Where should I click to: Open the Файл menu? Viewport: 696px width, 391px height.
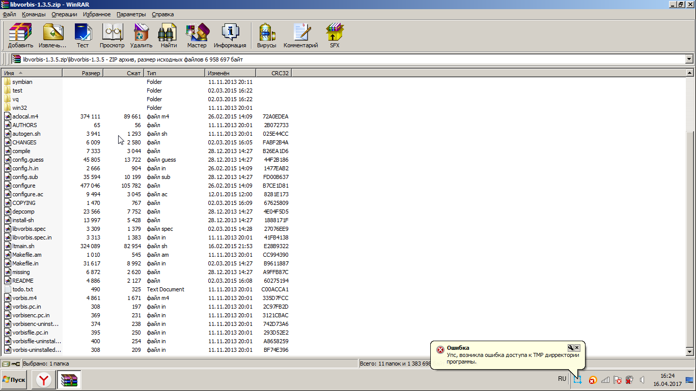(9, 14)
